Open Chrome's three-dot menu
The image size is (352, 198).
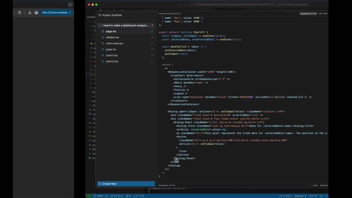pos(70,12)
